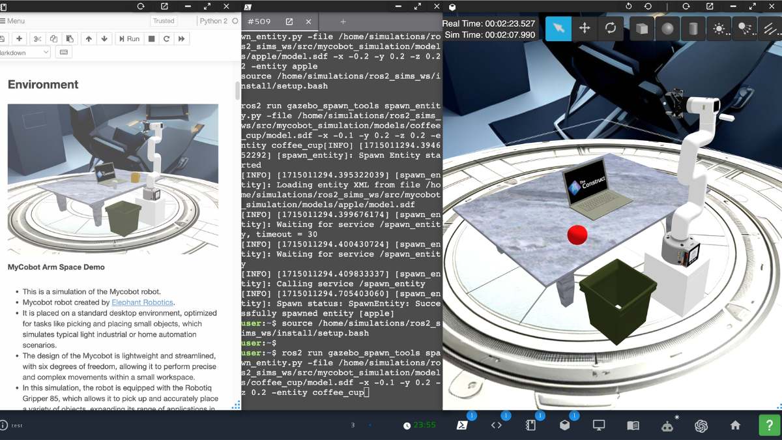The width and height of the screenshot is (782, 440).
Task: Select the rotate mode tool in Gazebo
Action: (611, 28)
